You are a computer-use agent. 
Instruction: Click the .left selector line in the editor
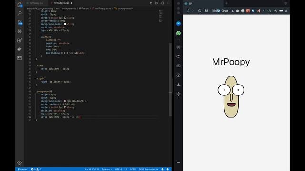coord(39,66)
